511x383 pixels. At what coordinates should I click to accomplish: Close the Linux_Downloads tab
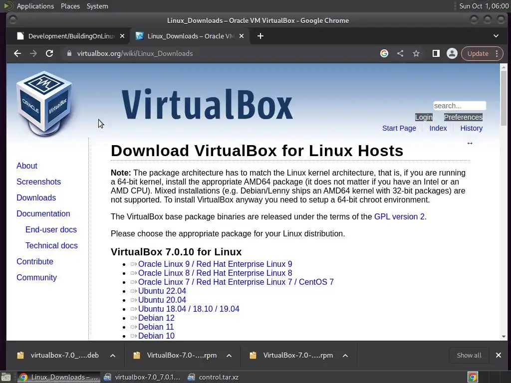tap(242, 36)
